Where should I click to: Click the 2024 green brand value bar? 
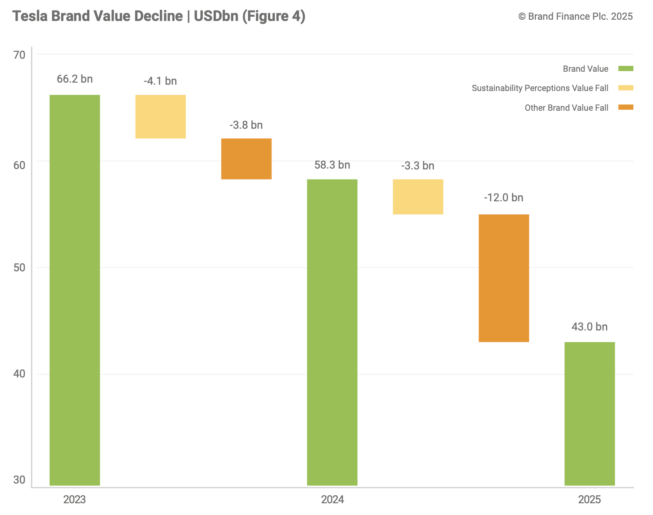coord(332,331)
